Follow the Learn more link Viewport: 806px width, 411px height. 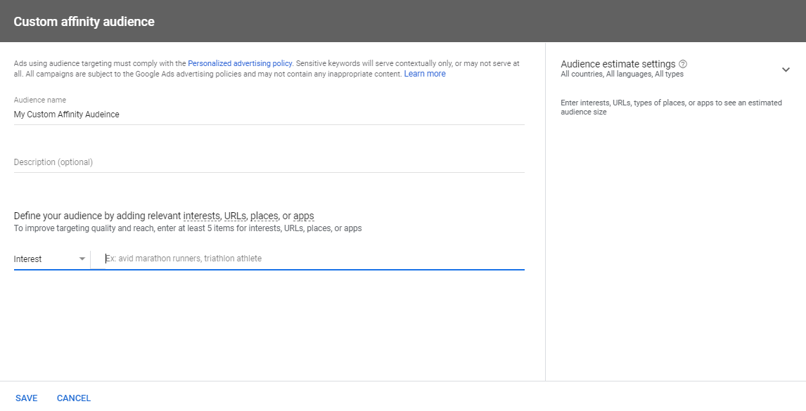point(425,74)
